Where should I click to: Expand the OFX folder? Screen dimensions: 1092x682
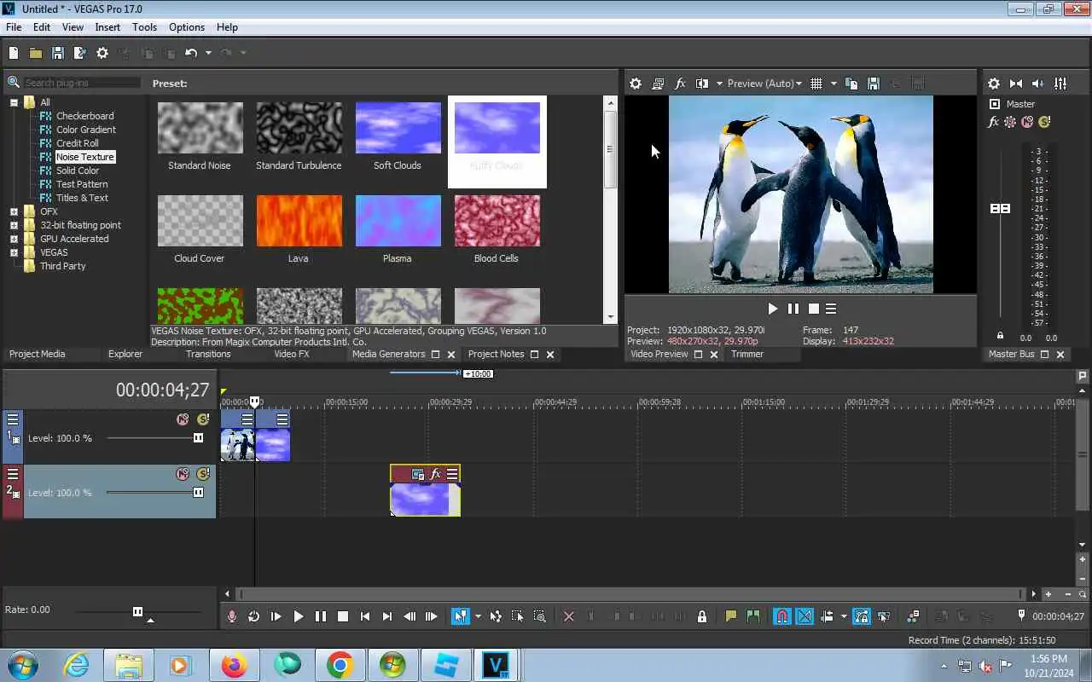point(14,211)
